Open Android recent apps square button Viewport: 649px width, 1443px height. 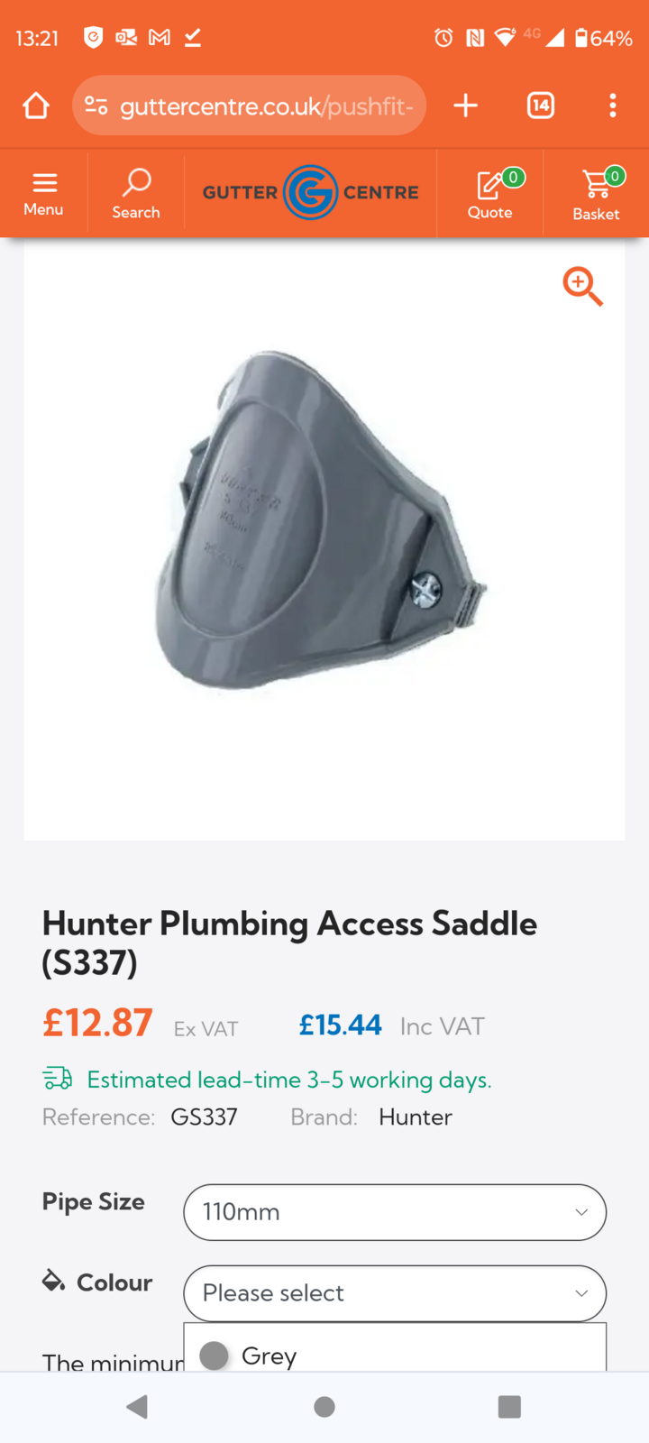coord(509,1407)
